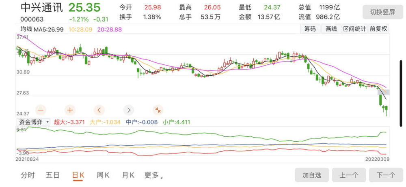Click the 6.31 indicator axis label

click(21, 130)
